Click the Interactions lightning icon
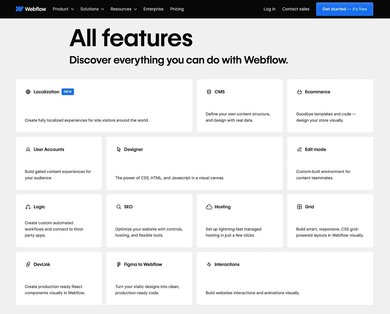The width and height of the screenshot is (390, 314). click(209, 264)
